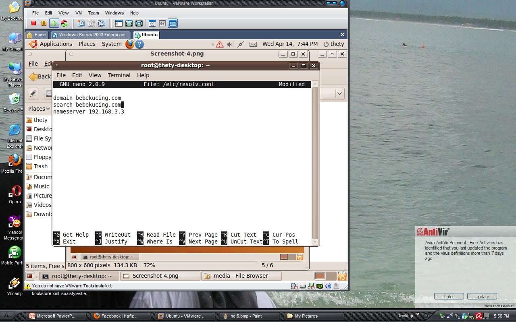
Task: Open the VM menu in VMware Workstation
Action: [x=79, y=13]
